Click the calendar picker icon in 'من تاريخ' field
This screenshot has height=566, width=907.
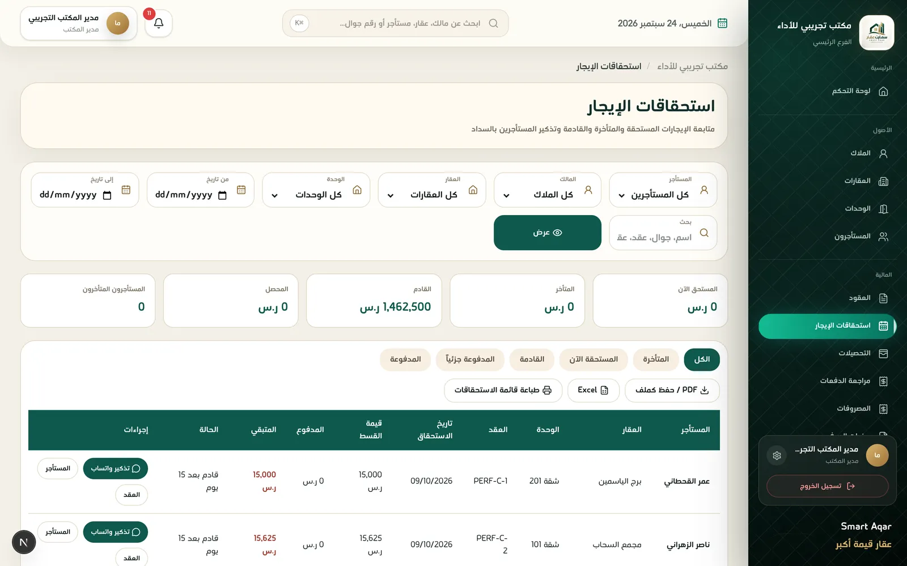click(x=222, y=195)
